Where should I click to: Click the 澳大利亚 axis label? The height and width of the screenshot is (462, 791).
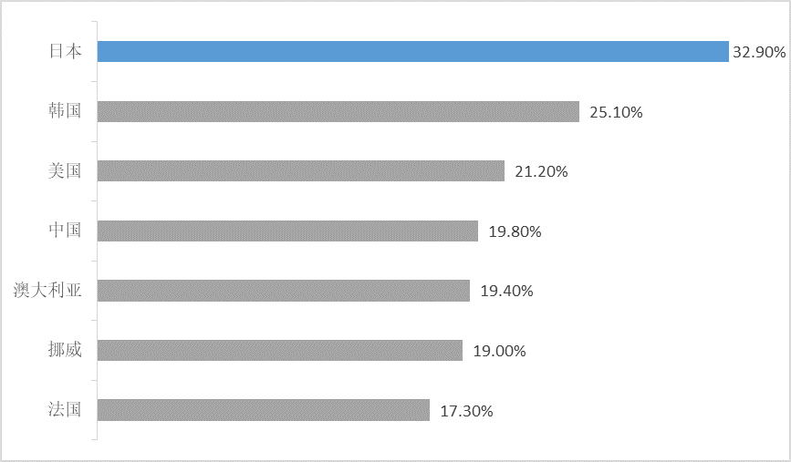[47, 291]
